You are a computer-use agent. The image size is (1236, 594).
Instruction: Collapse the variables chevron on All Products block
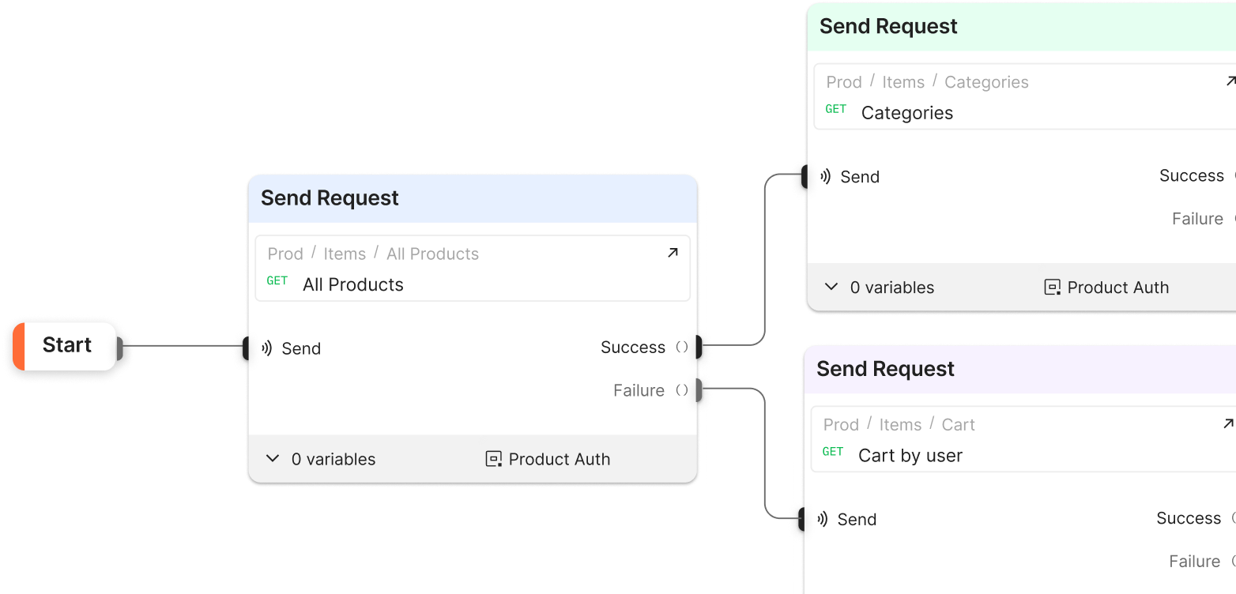(x=272, y=458)
